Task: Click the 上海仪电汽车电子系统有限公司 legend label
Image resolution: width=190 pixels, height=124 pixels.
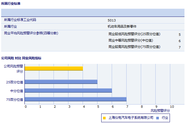Action: tap(131, 118)
